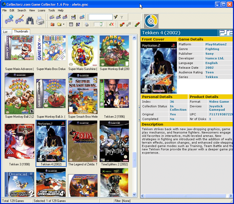Open the Loans menu
Screen dimensions: 234x204
click(x=42, y=10)
